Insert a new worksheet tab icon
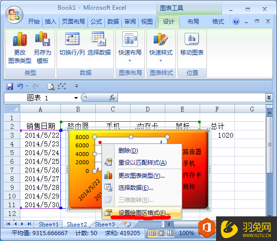 [x=127, y=224]
